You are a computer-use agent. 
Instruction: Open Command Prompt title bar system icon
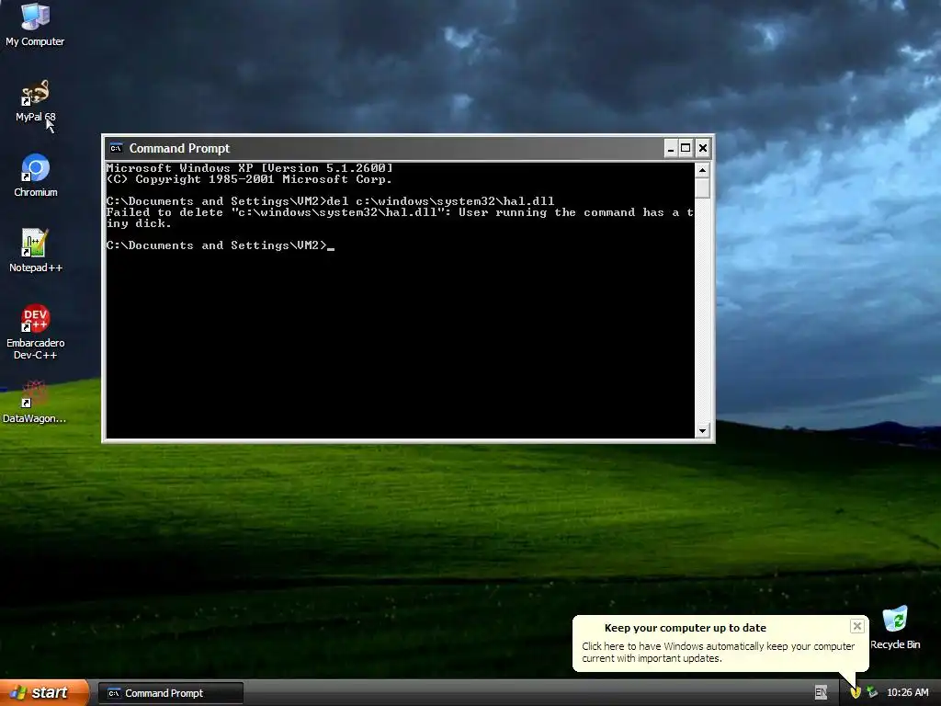(116, 148)
